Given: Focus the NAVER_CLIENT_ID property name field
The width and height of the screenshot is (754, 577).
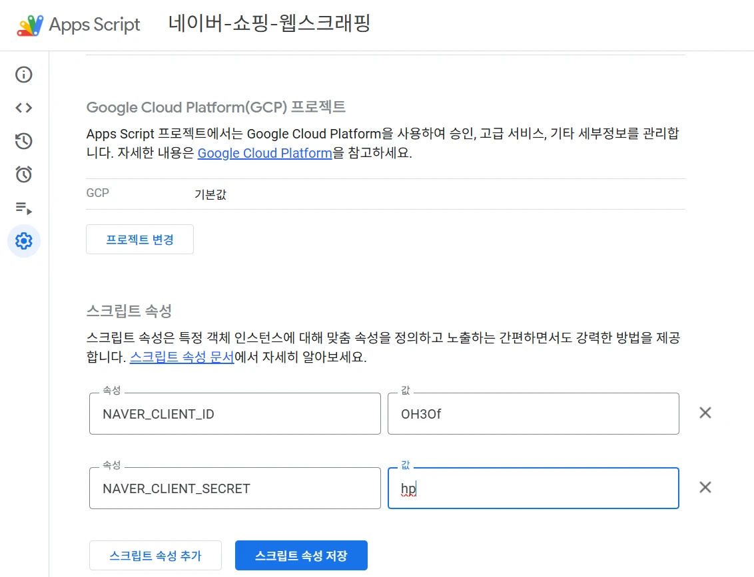Looking at the screenshot, I should tap(234, 414).
